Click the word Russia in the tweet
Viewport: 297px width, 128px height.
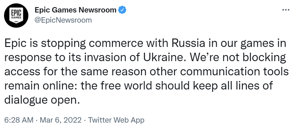pyautogui.click(x=188, y=44)
